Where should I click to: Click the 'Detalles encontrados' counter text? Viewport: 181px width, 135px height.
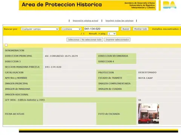166,29
